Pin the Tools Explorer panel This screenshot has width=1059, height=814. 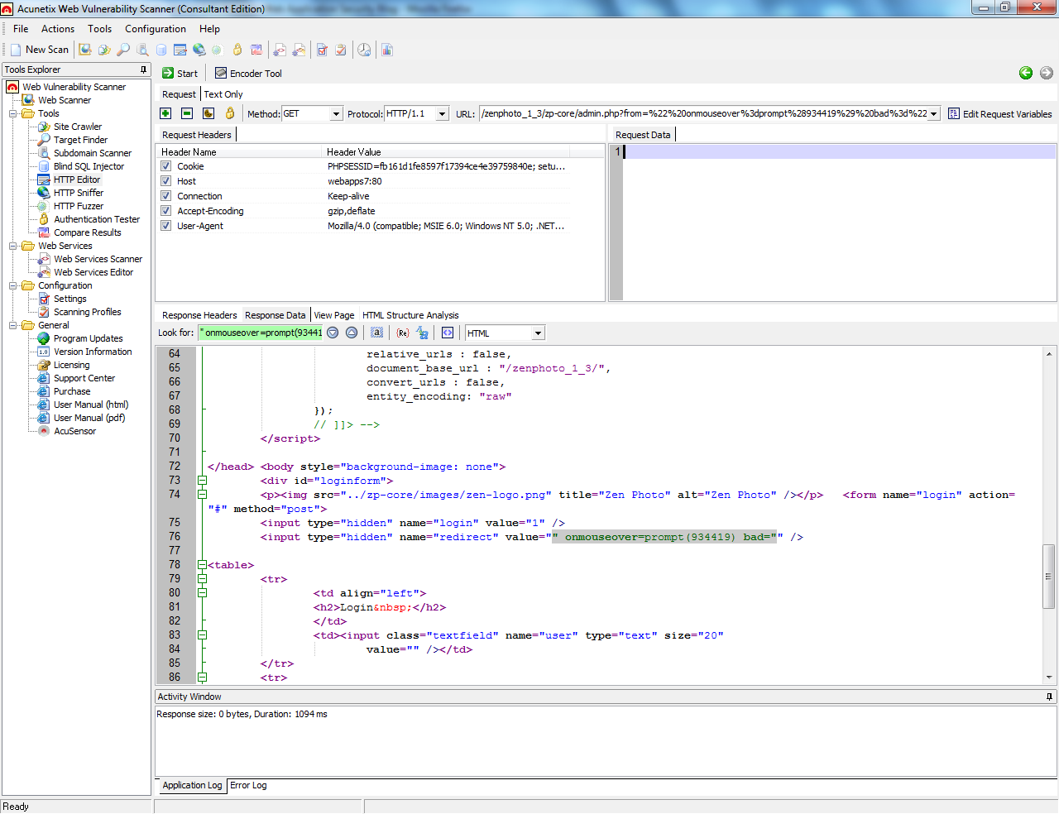pyautogui.click(x=144, y=69)
